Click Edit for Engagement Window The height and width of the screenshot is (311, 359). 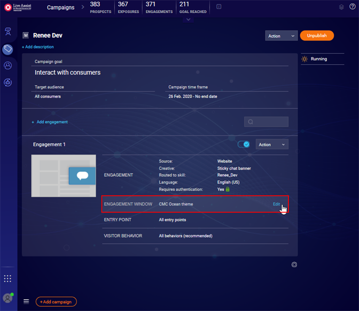(276, 204)
